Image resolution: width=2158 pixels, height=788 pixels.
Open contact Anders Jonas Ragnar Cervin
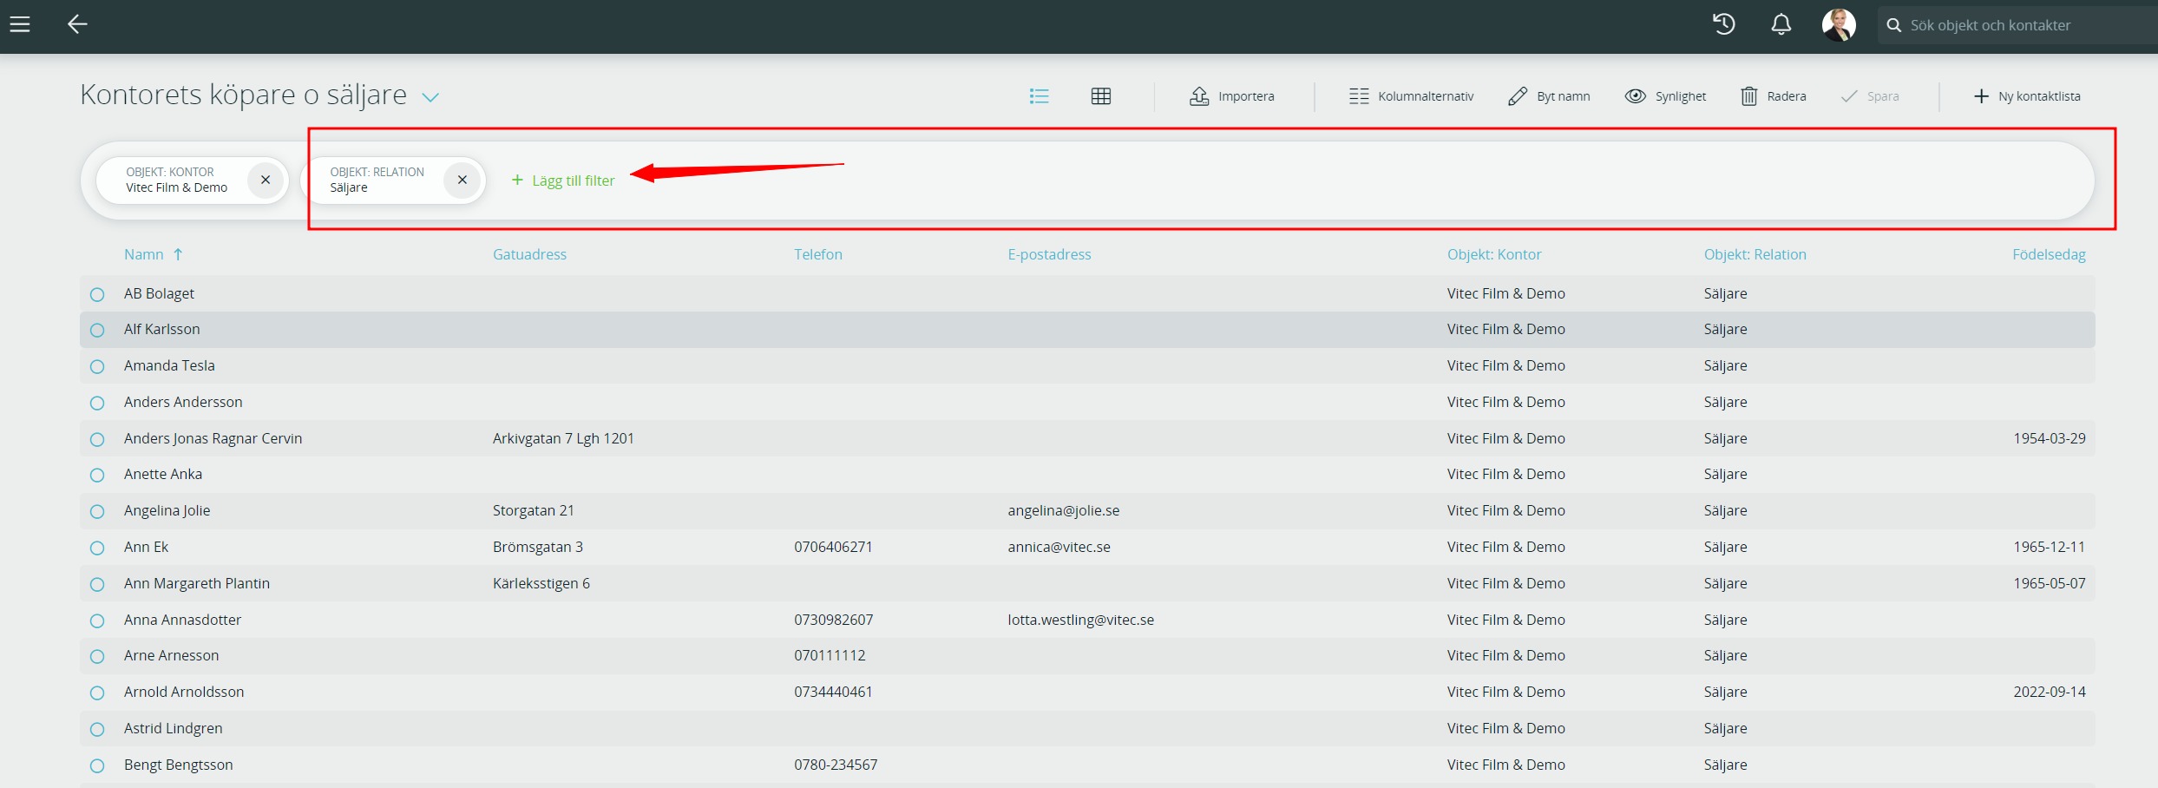pyautogui.click(x=213, y=438)
